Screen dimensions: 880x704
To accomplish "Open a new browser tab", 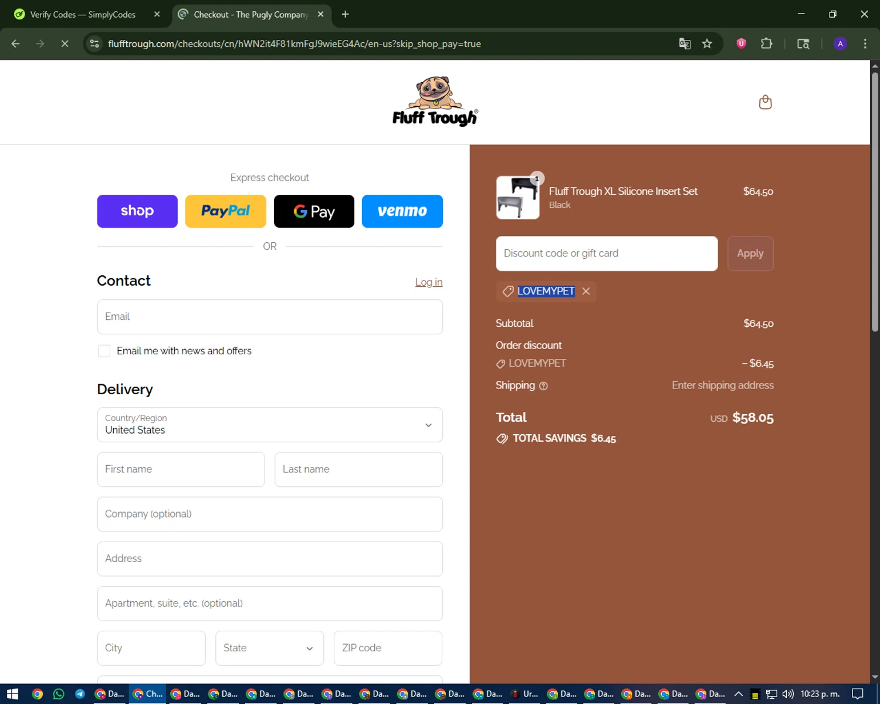I will [345, 14].
